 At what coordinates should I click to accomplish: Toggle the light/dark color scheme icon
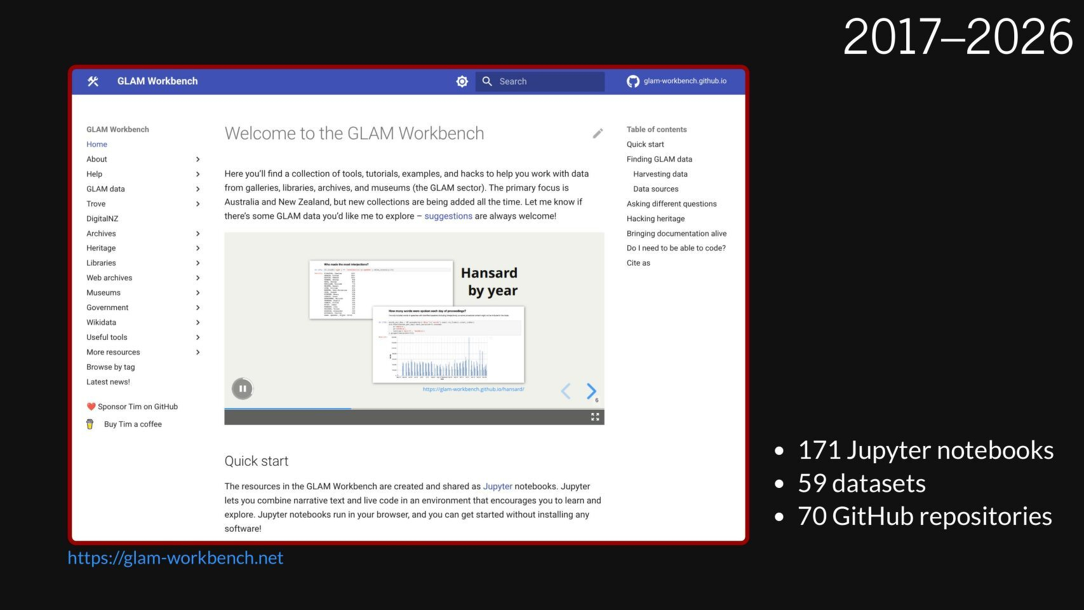point(462,81)
